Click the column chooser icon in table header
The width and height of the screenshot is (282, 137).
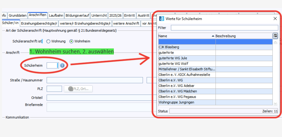point(275,36)
